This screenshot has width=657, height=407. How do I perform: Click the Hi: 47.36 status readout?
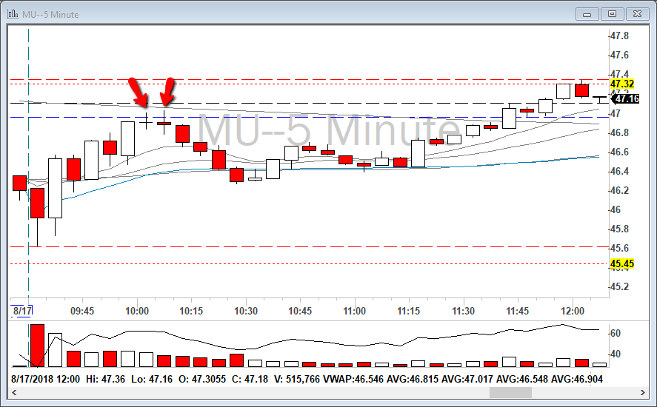click(x=106, y=380)
